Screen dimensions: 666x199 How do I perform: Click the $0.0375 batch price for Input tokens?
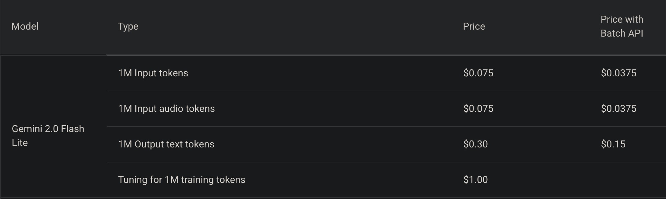point(618,73)
